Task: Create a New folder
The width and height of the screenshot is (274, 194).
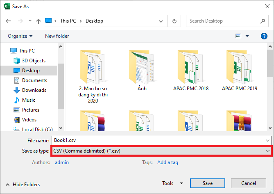Action: (x=57, y=36)
